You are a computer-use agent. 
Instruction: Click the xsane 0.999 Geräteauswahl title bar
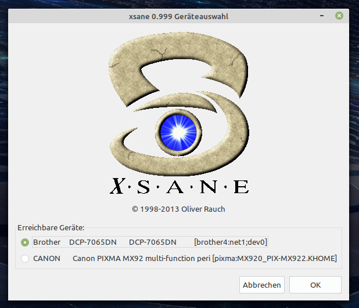pos(178,16)
